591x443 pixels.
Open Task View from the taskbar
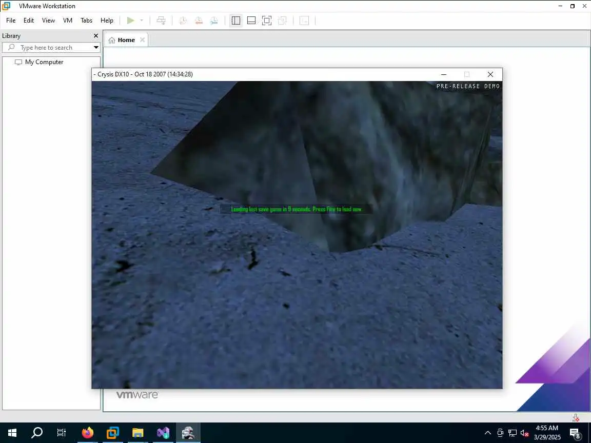(61, 433)
